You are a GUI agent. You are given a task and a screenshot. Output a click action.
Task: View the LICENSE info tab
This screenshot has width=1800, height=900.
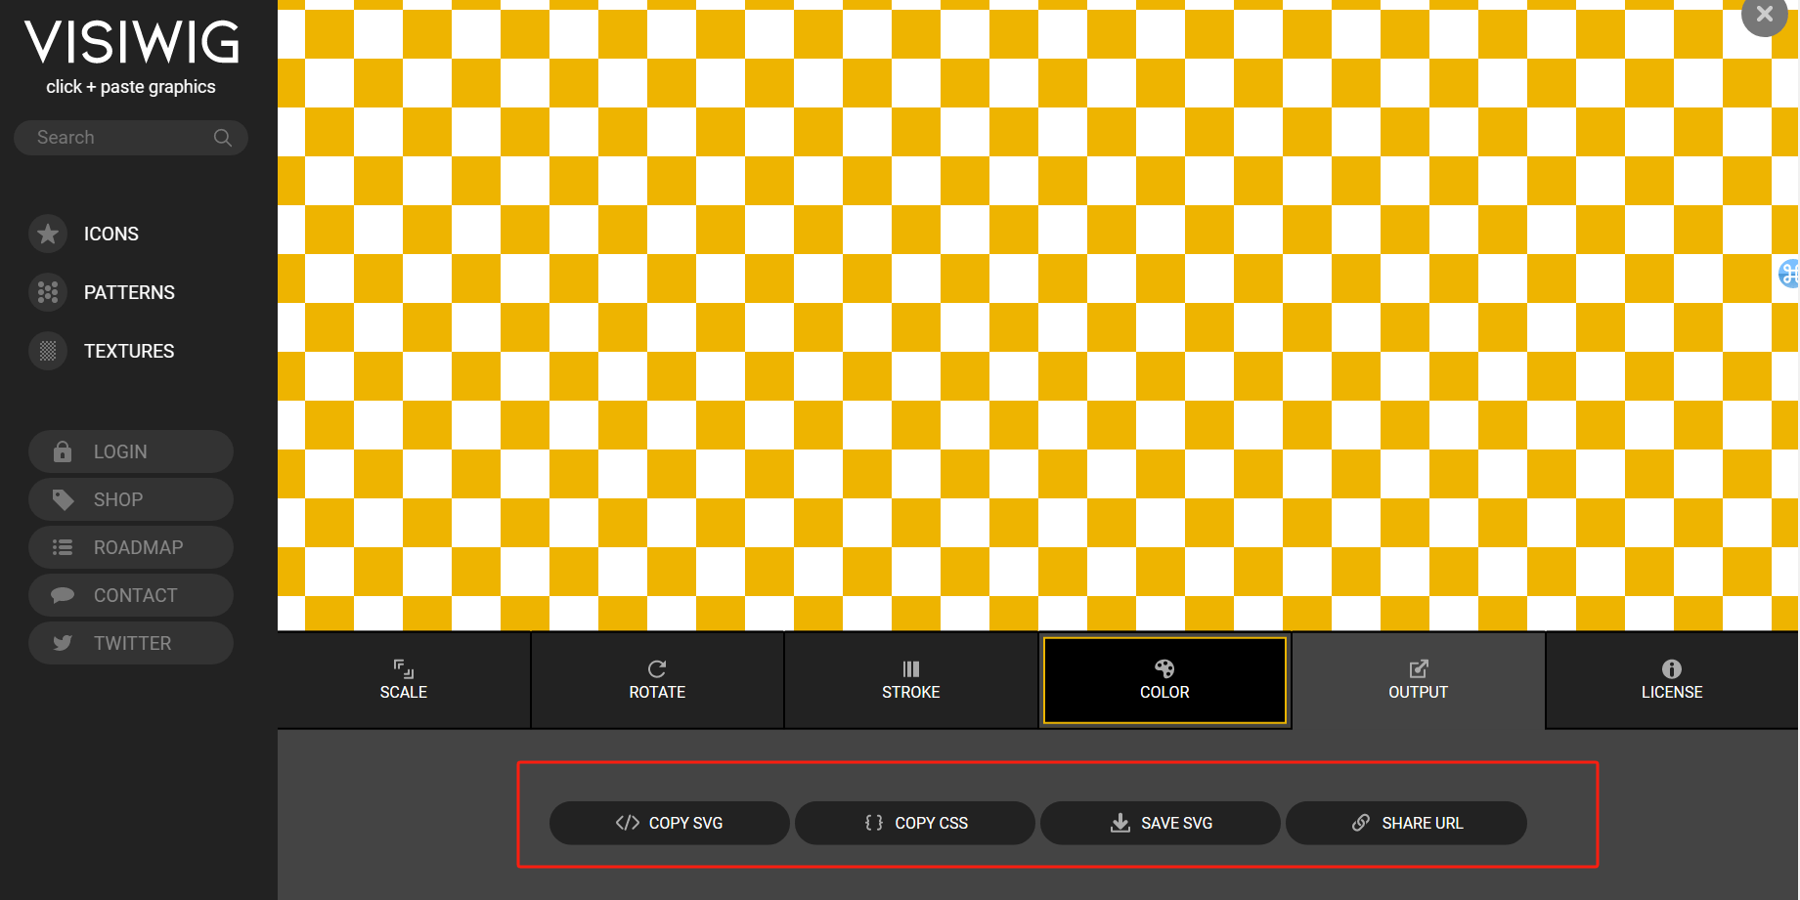1671,680
